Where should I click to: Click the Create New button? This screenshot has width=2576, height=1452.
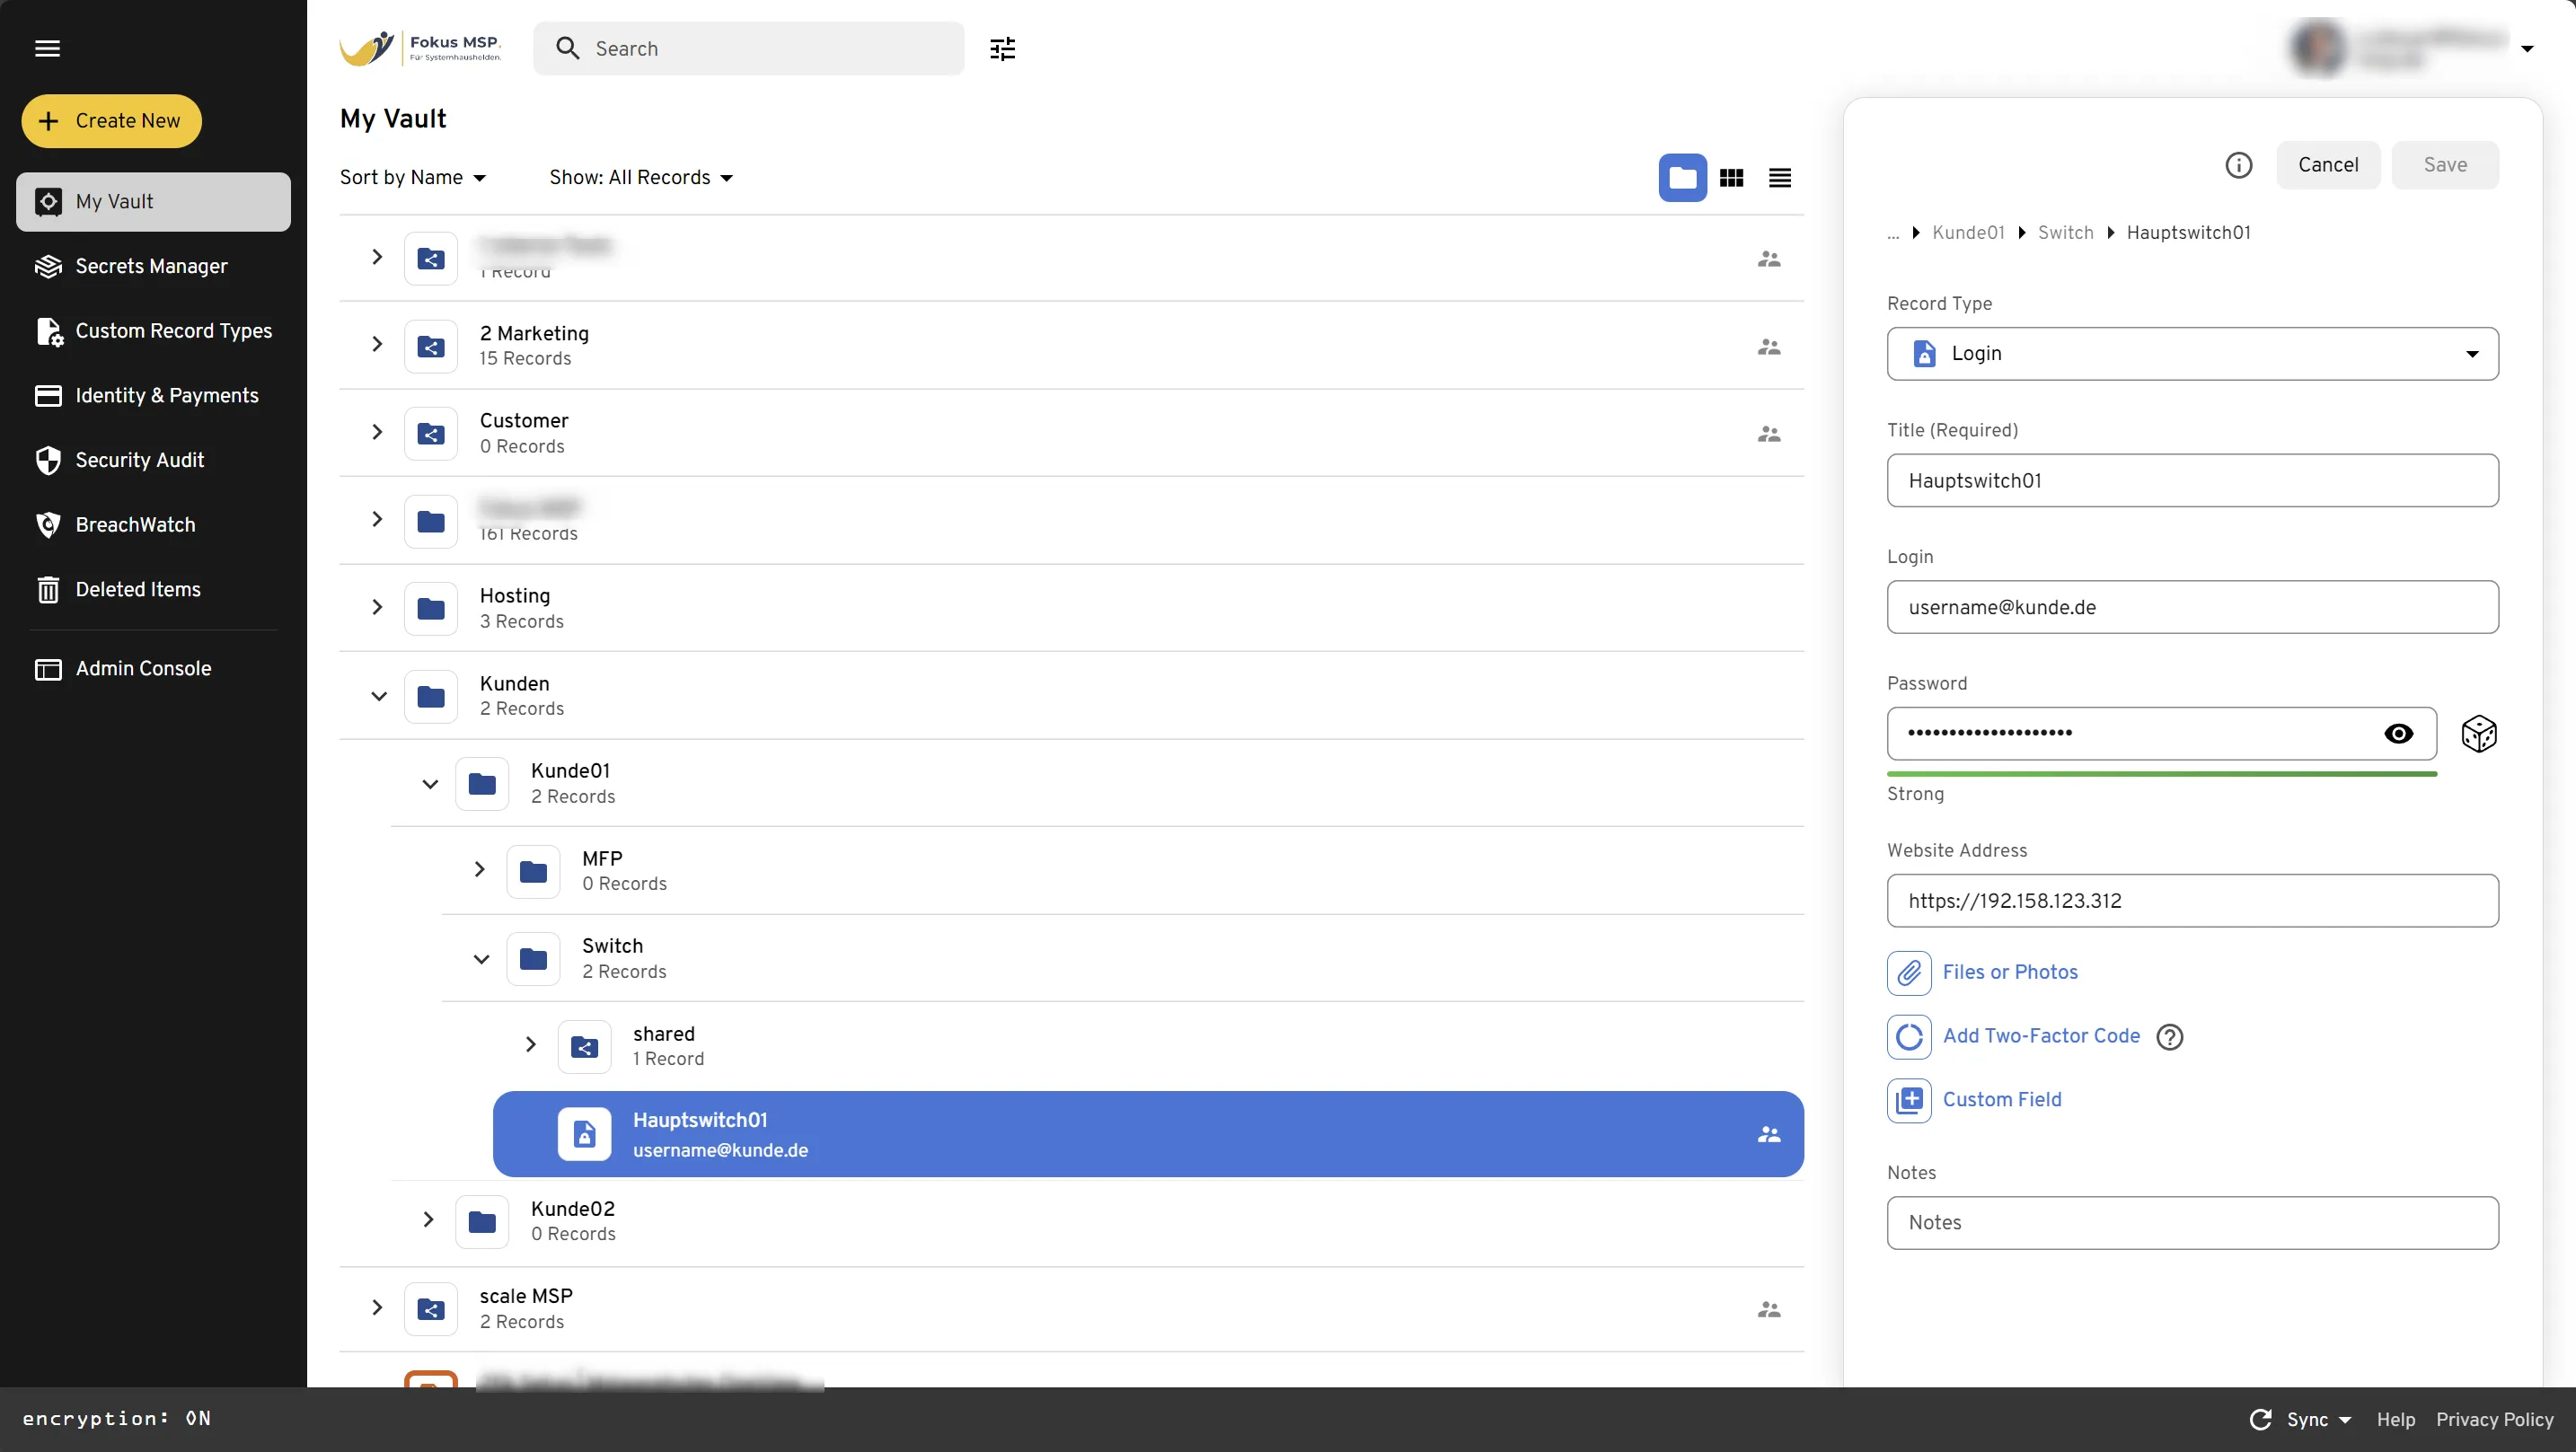111,121
